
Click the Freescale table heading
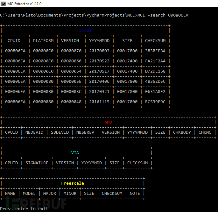(x=73, y=183)
